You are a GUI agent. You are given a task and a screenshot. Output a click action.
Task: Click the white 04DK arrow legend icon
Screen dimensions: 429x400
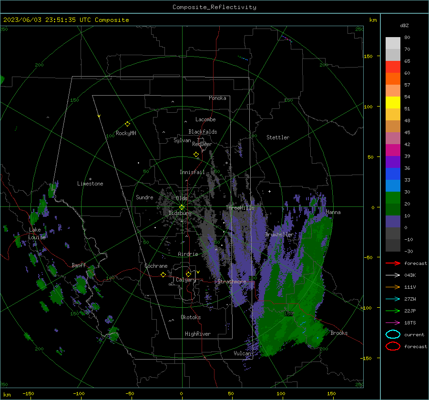pyautogui.click(x=393, y=275)
